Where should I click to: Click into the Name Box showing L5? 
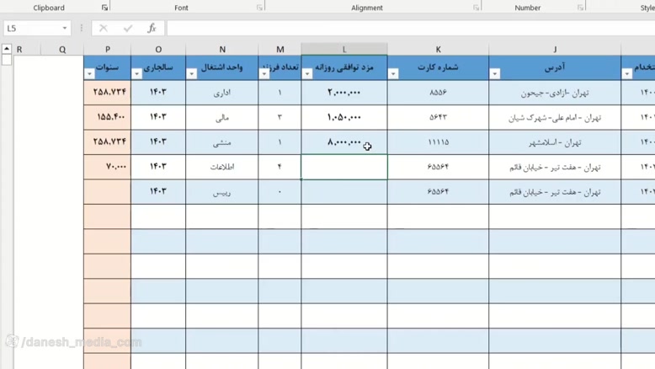point(33,28)
